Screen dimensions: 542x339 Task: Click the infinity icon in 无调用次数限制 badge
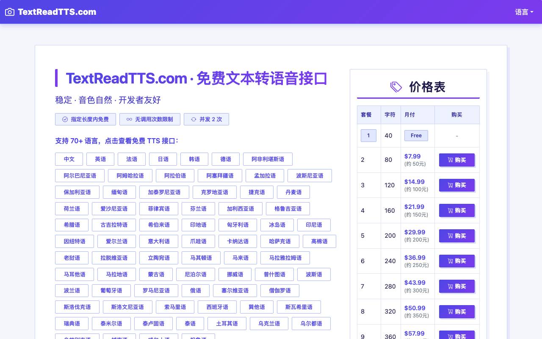[129, 119]
